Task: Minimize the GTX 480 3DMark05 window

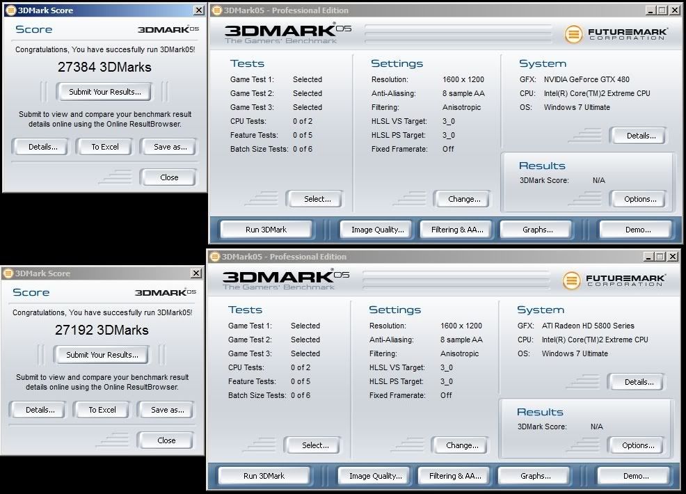Action: pos(651,10)
